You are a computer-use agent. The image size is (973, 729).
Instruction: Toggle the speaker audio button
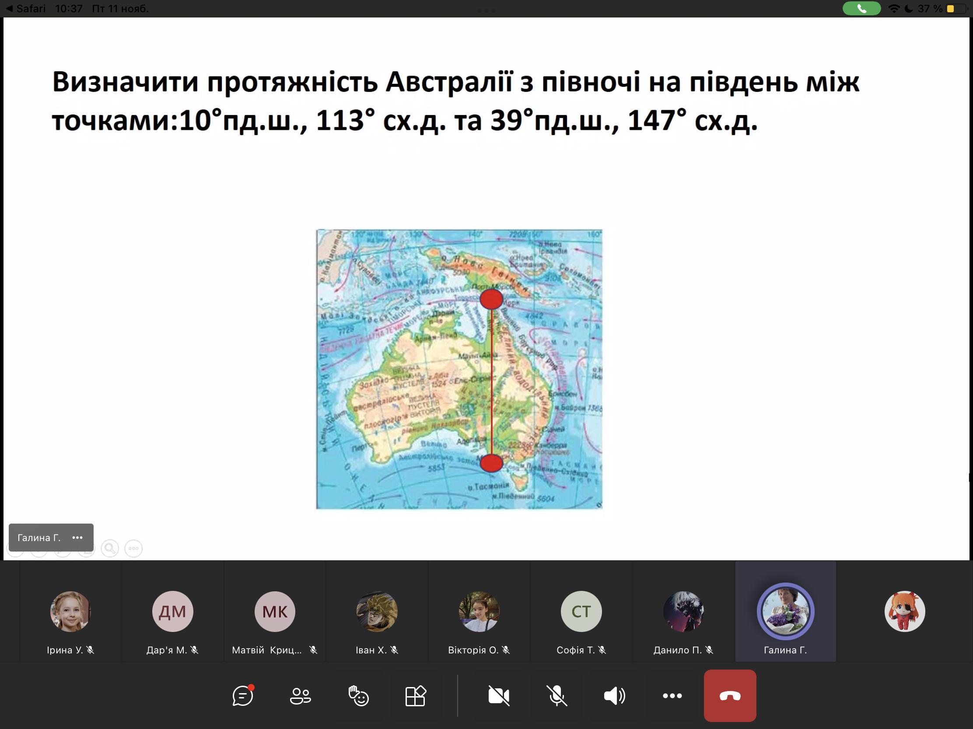coord(614,696)
